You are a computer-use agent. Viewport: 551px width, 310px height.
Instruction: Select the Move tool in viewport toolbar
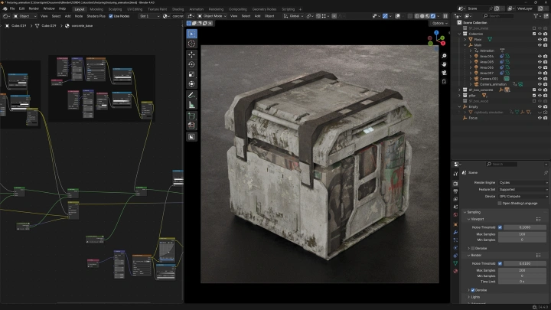[191, 54]
